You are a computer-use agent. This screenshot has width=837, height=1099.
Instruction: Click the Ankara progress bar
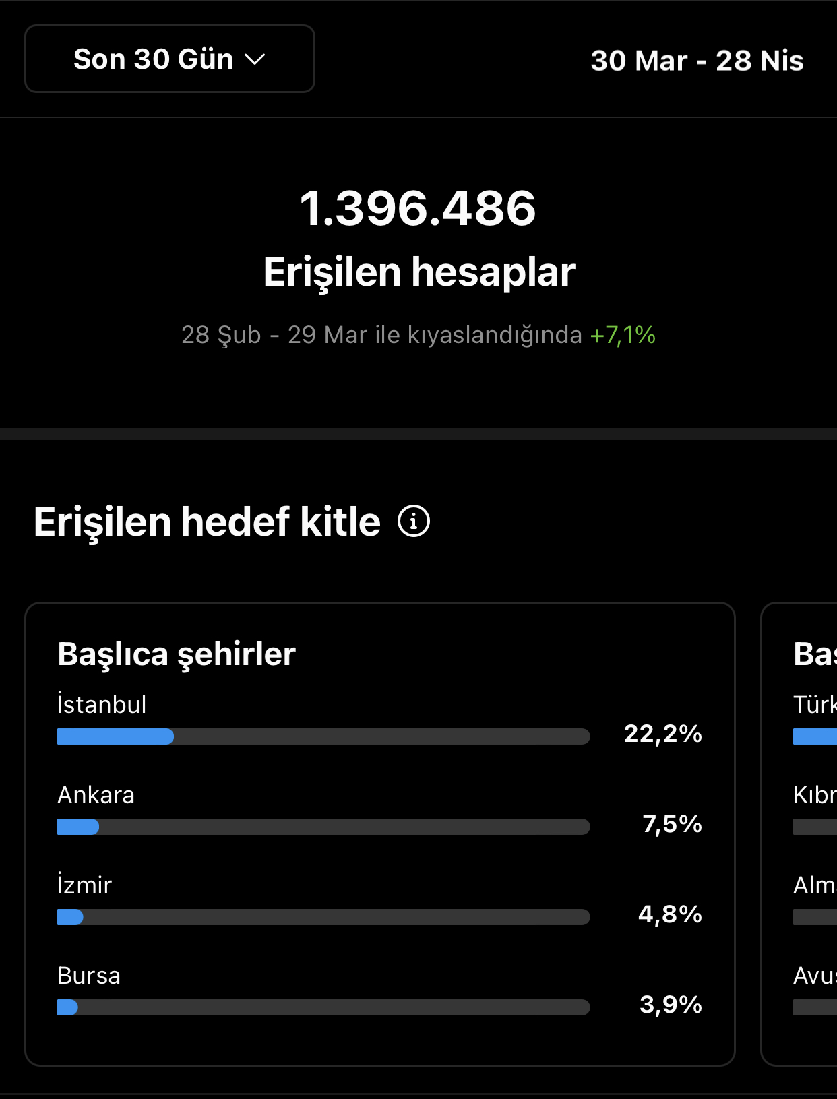click(x=323, y=827)
